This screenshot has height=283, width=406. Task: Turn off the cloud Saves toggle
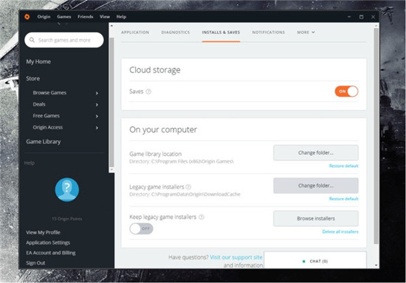click(x=346, y=92)
